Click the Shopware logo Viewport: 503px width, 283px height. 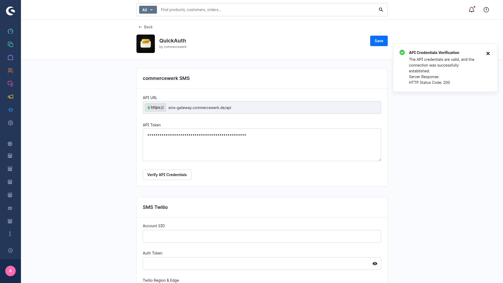tap(10, 11)
